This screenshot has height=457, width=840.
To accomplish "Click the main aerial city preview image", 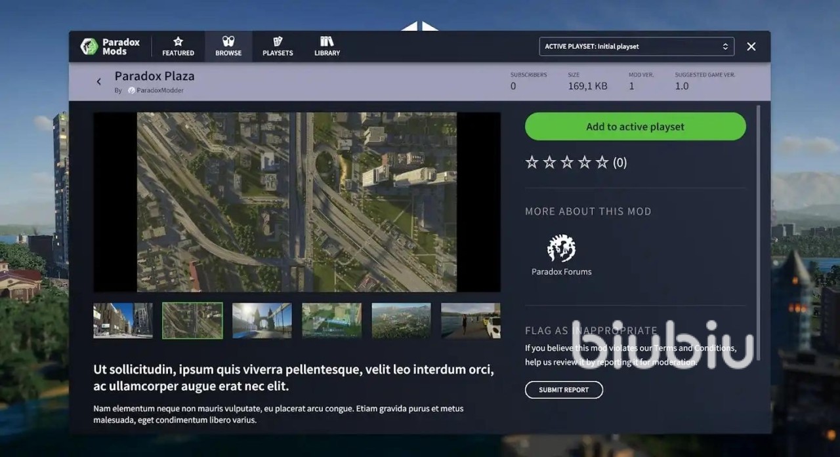I will click(297, 202).
